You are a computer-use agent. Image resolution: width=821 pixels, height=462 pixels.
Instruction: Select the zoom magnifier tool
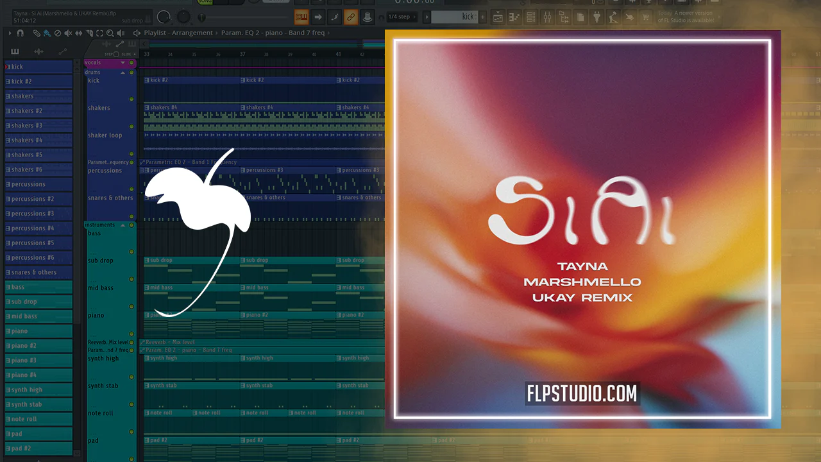click(x=111, y=33)
